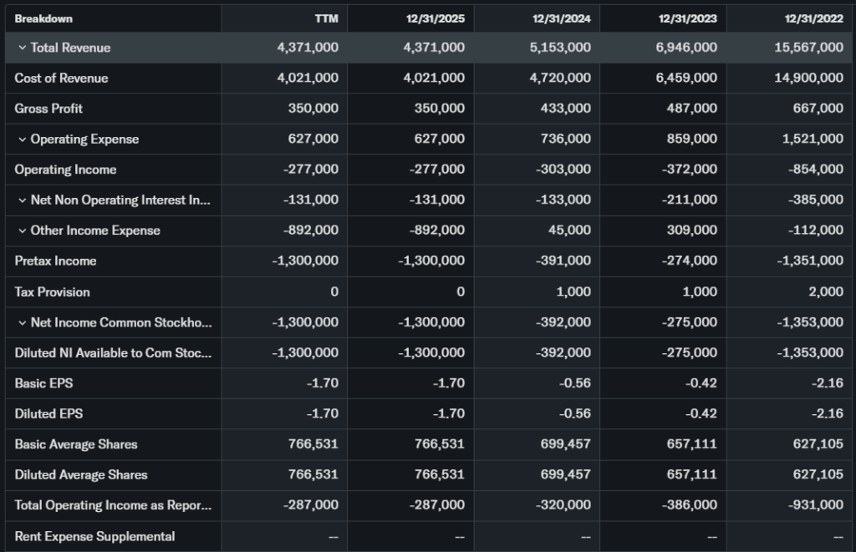Click the Tax Provision row label

tap(52, 291)
